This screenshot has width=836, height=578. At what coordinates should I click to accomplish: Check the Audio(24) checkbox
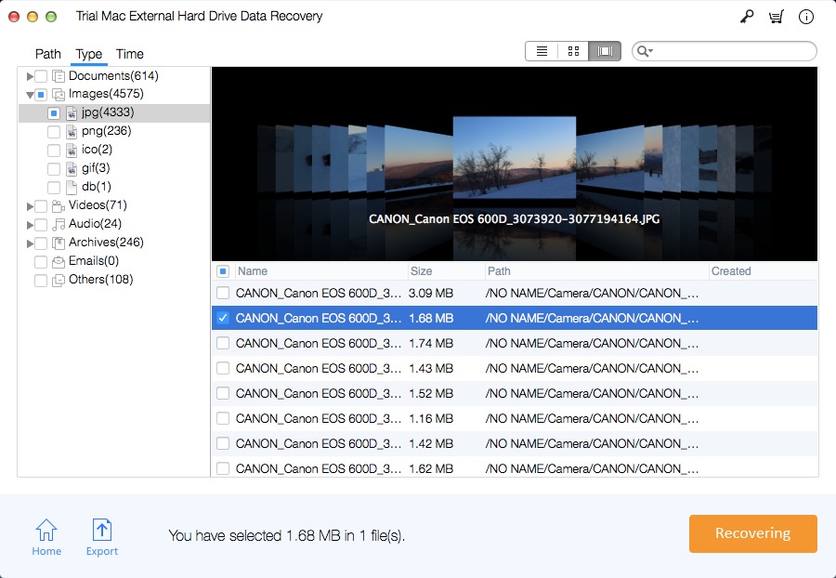point(41,225)
